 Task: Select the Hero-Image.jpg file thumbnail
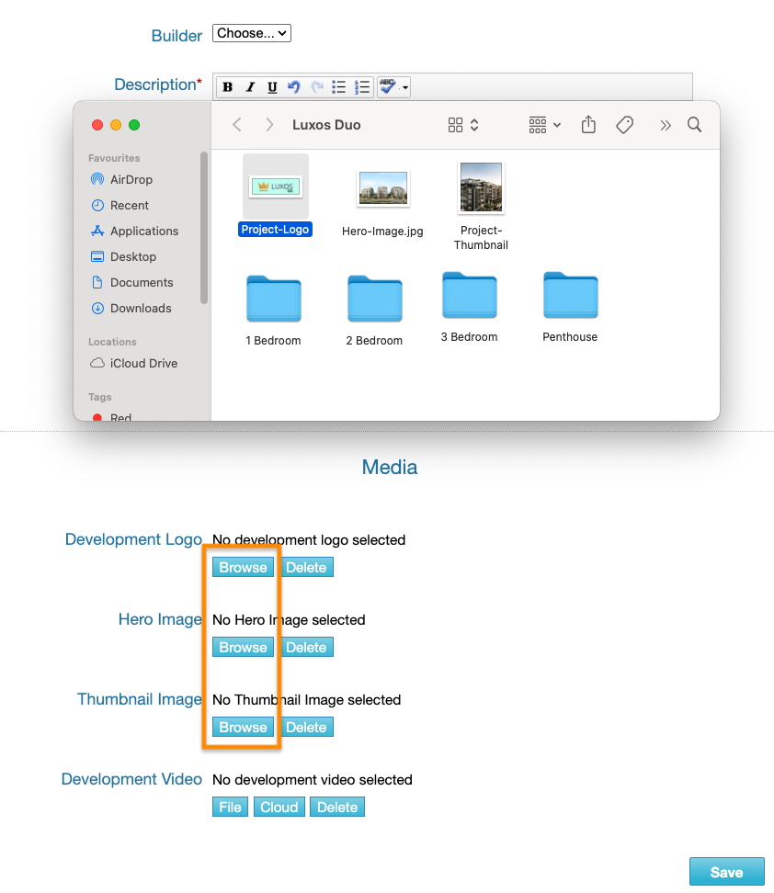pyautogui.click(x=382, y=189)
